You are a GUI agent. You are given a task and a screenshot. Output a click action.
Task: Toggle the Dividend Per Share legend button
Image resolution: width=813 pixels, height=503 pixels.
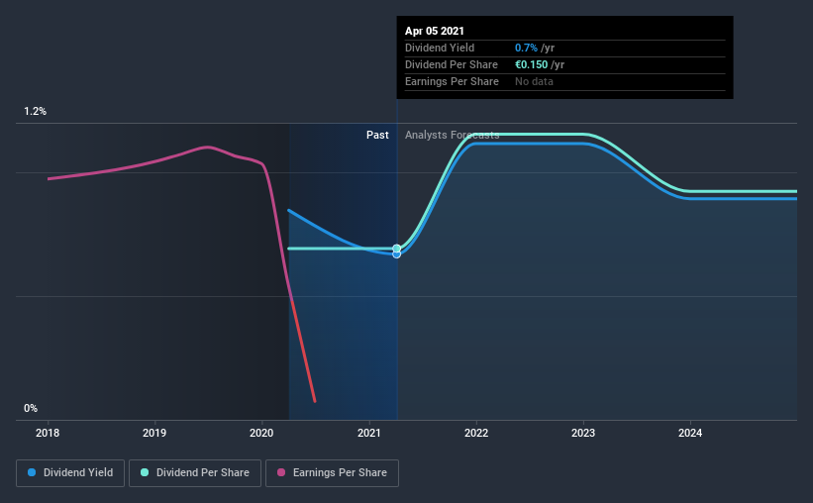pos(195,473)
